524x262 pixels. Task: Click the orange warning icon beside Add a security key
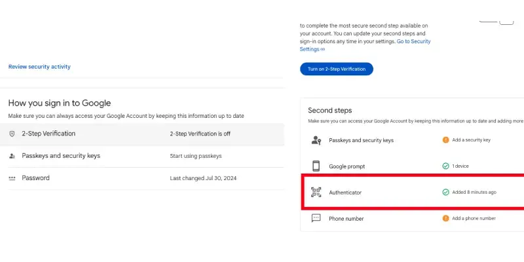click(x=445, y=140)
